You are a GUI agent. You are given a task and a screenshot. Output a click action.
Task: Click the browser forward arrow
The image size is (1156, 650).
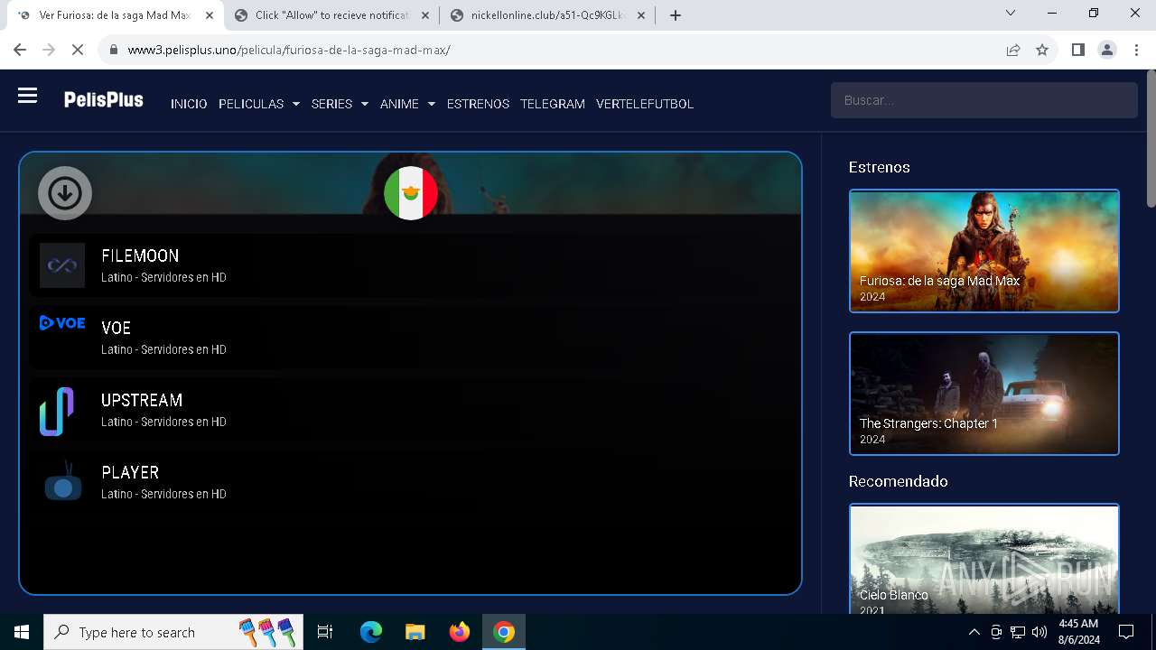coord(49,50)
